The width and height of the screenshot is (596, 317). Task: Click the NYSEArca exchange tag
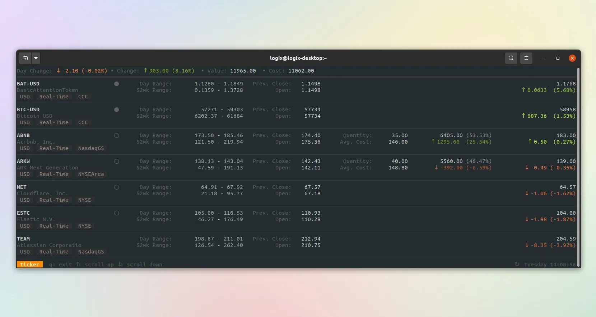click(x=91, y=174)
